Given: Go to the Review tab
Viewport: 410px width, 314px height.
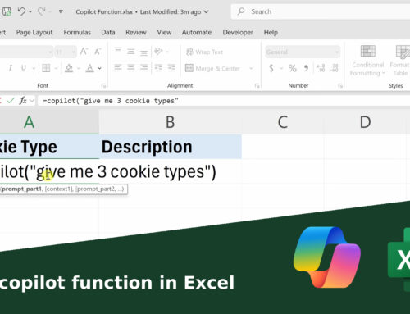Looking at the screenshot, I should pos(136,32).
